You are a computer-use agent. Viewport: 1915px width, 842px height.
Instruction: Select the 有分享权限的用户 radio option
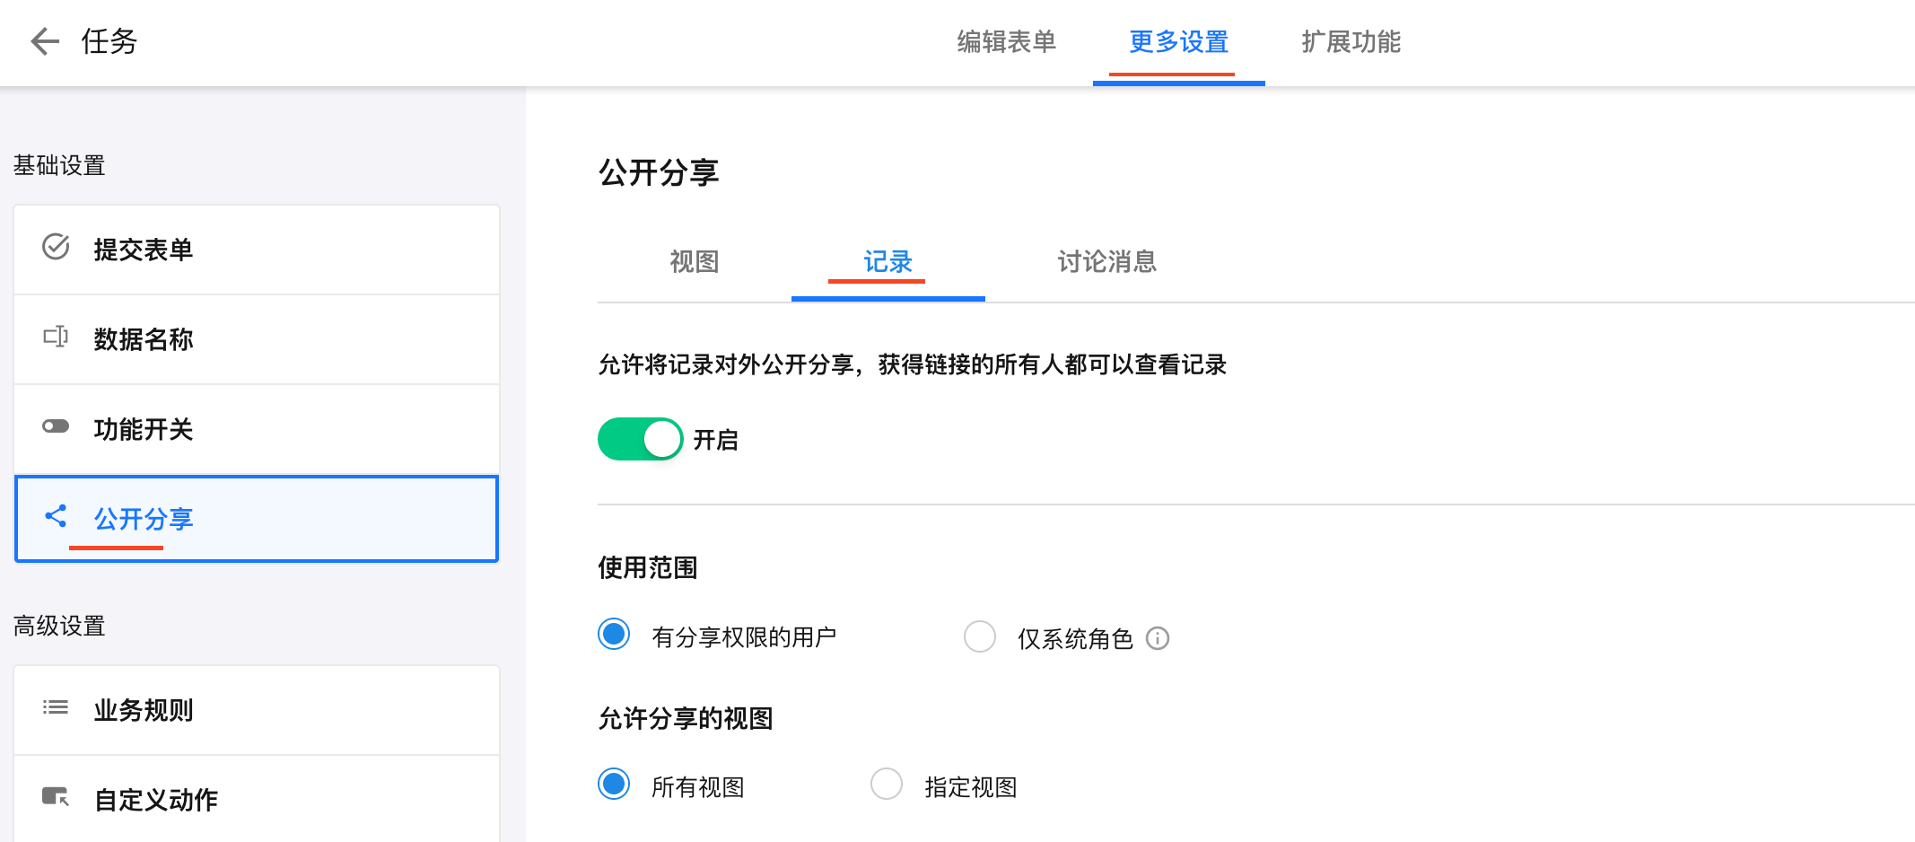click(x=615, y=635)
